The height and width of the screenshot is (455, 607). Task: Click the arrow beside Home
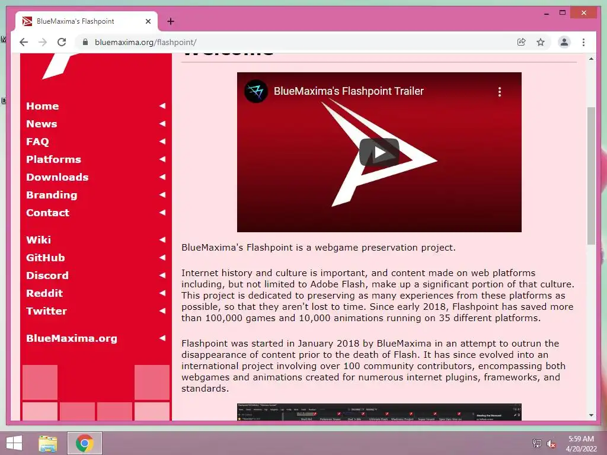(162, 106)
